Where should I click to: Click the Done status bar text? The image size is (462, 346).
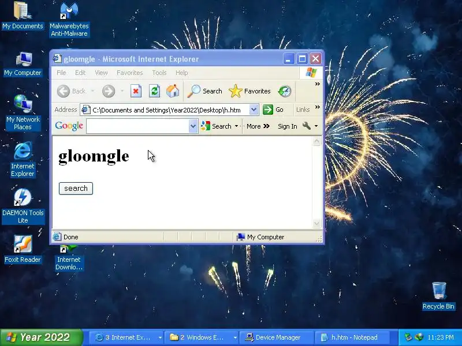point(70,237)
